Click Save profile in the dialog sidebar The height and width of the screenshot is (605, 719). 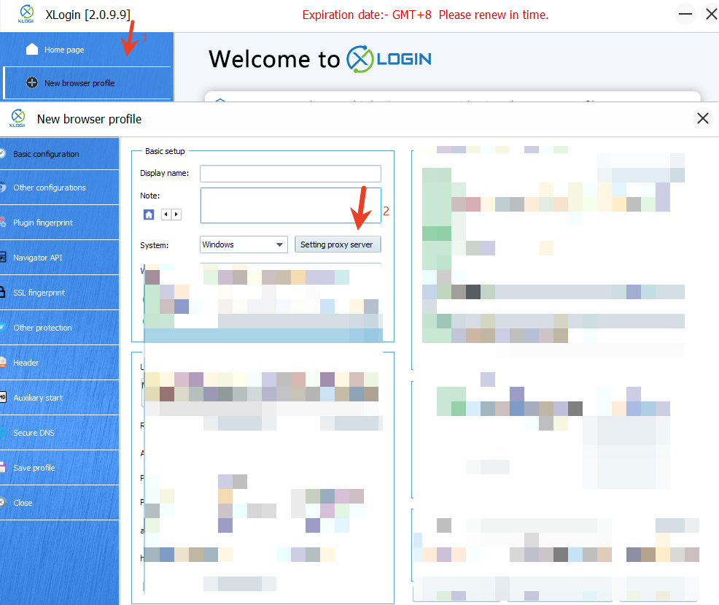tap(59, 468)
